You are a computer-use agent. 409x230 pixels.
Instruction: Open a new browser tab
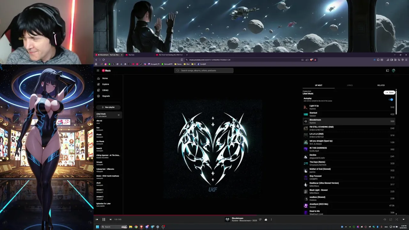[187, 55]
